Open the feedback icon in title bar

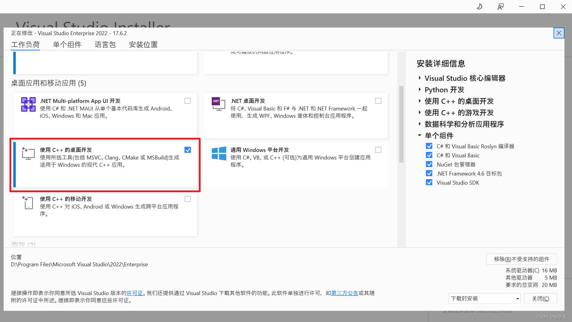[501, 6]
